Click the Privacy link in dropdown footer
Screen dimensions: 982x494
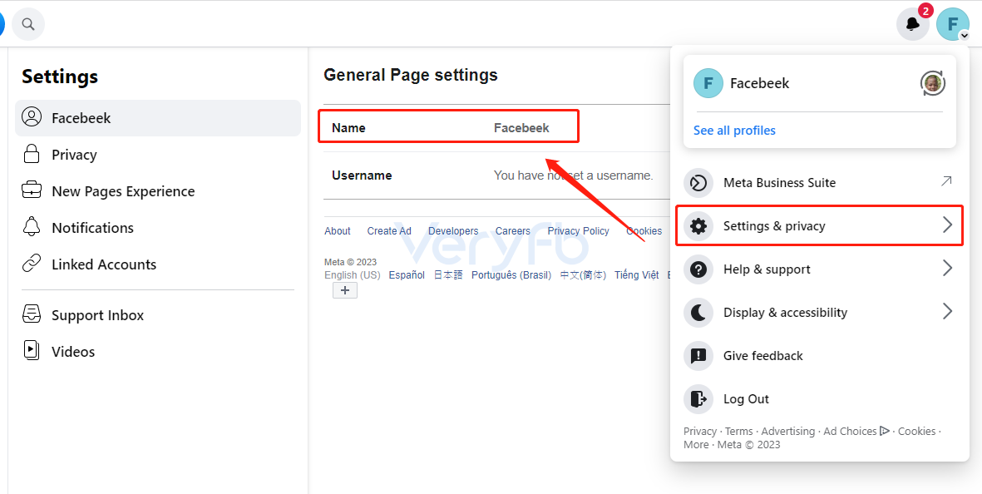(x=700, y=431)
